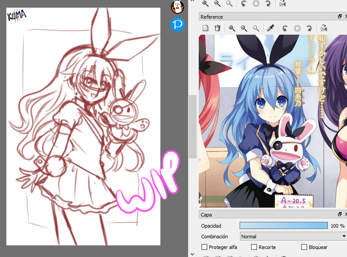Zoom out on the Reference panel image

(x=244, y=28)
